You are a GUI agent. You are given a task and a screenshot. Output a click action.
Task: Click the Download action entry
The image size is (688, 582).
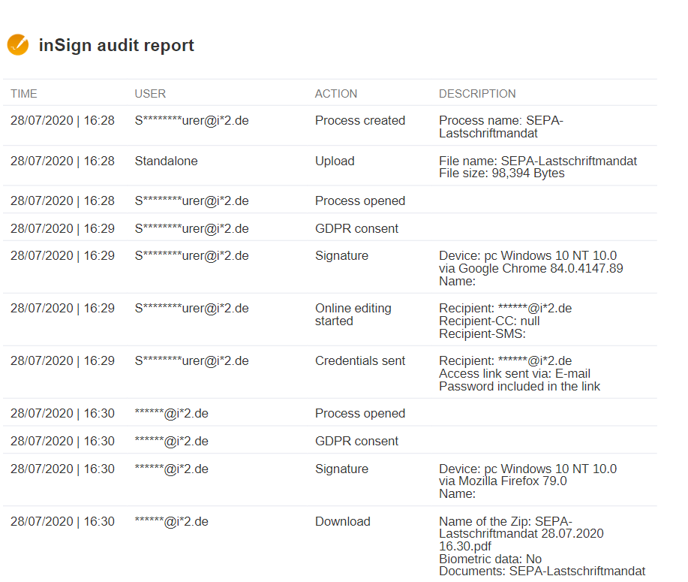342,521
